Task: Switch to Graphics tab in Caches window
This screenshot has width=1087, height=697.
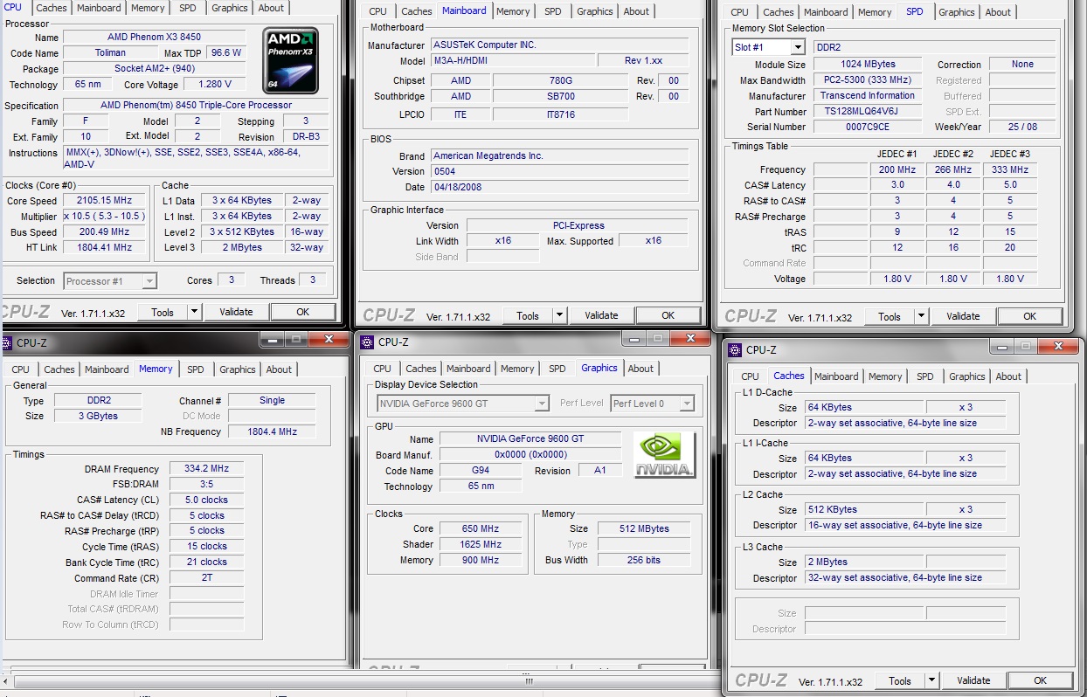Action: pos(967,376)
